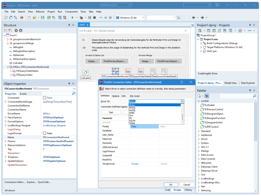The height and width of the screenshot is (196, 261).
Task: Collapse the MSAcc {FDConnectionNorthwind} node
Action: [8, 67]
